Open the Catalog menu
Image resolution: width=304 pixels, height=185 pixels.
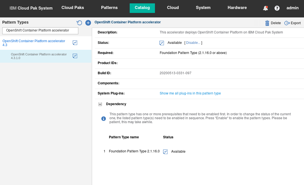click(x=142, y=8)
